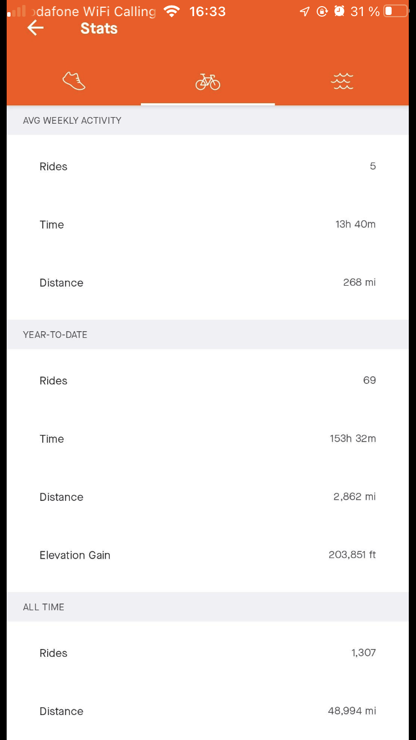Tap the battery icon in status bar
416x740 pixels.
click(395, 11)
